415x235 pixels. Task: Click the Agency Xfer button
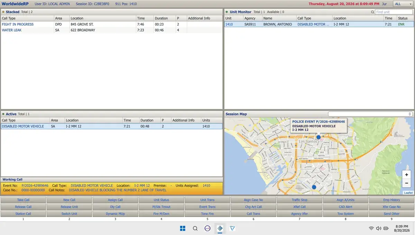(299, 214)
